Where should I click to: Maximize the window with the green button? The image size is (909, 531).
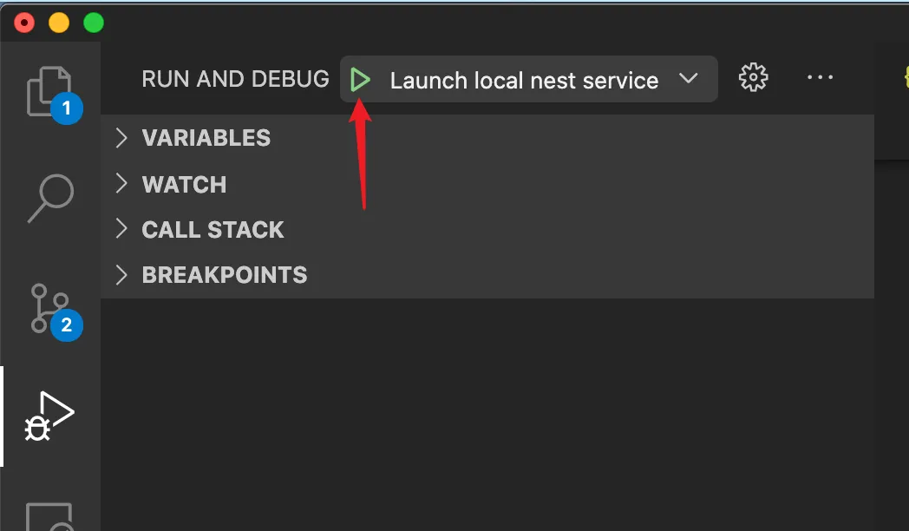tap(93, 23)
